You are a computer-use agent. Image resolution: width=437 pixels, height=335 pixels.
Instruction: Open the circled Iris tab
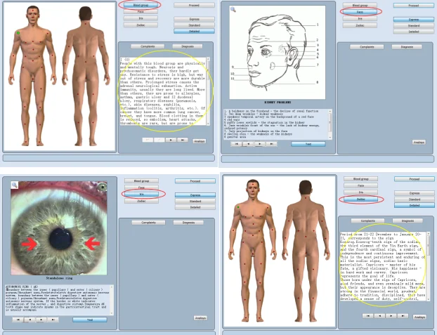pyautogui.click(x=141, y=195)
